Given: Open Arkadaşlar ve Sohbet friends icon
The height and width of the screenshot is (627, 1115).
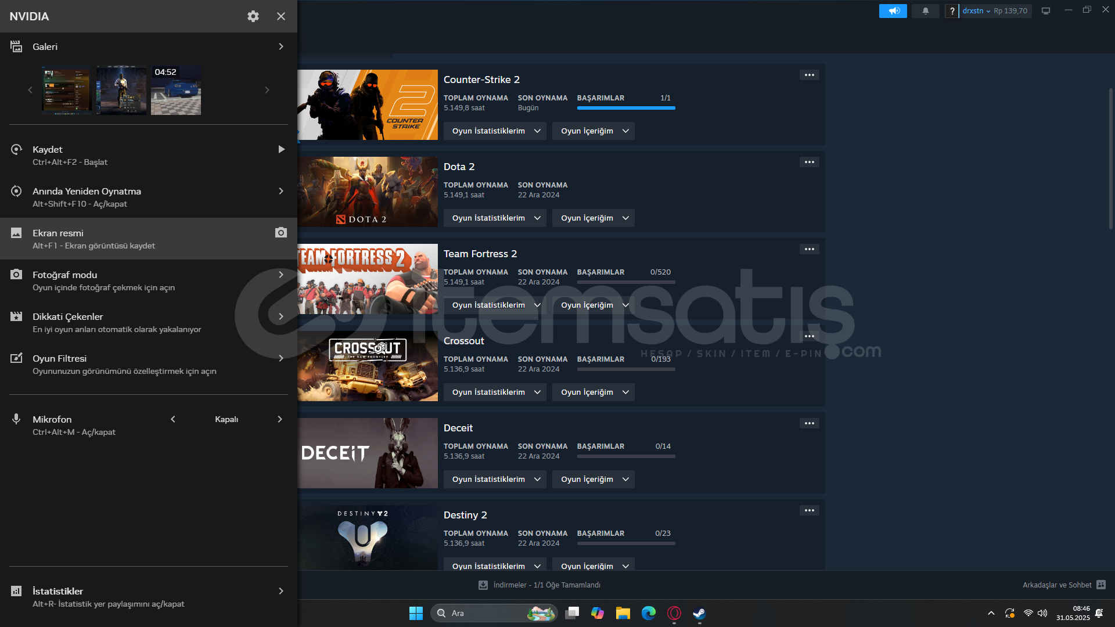Looking at the screenshot, I should pyautogui.click(x=1101, y=585).
